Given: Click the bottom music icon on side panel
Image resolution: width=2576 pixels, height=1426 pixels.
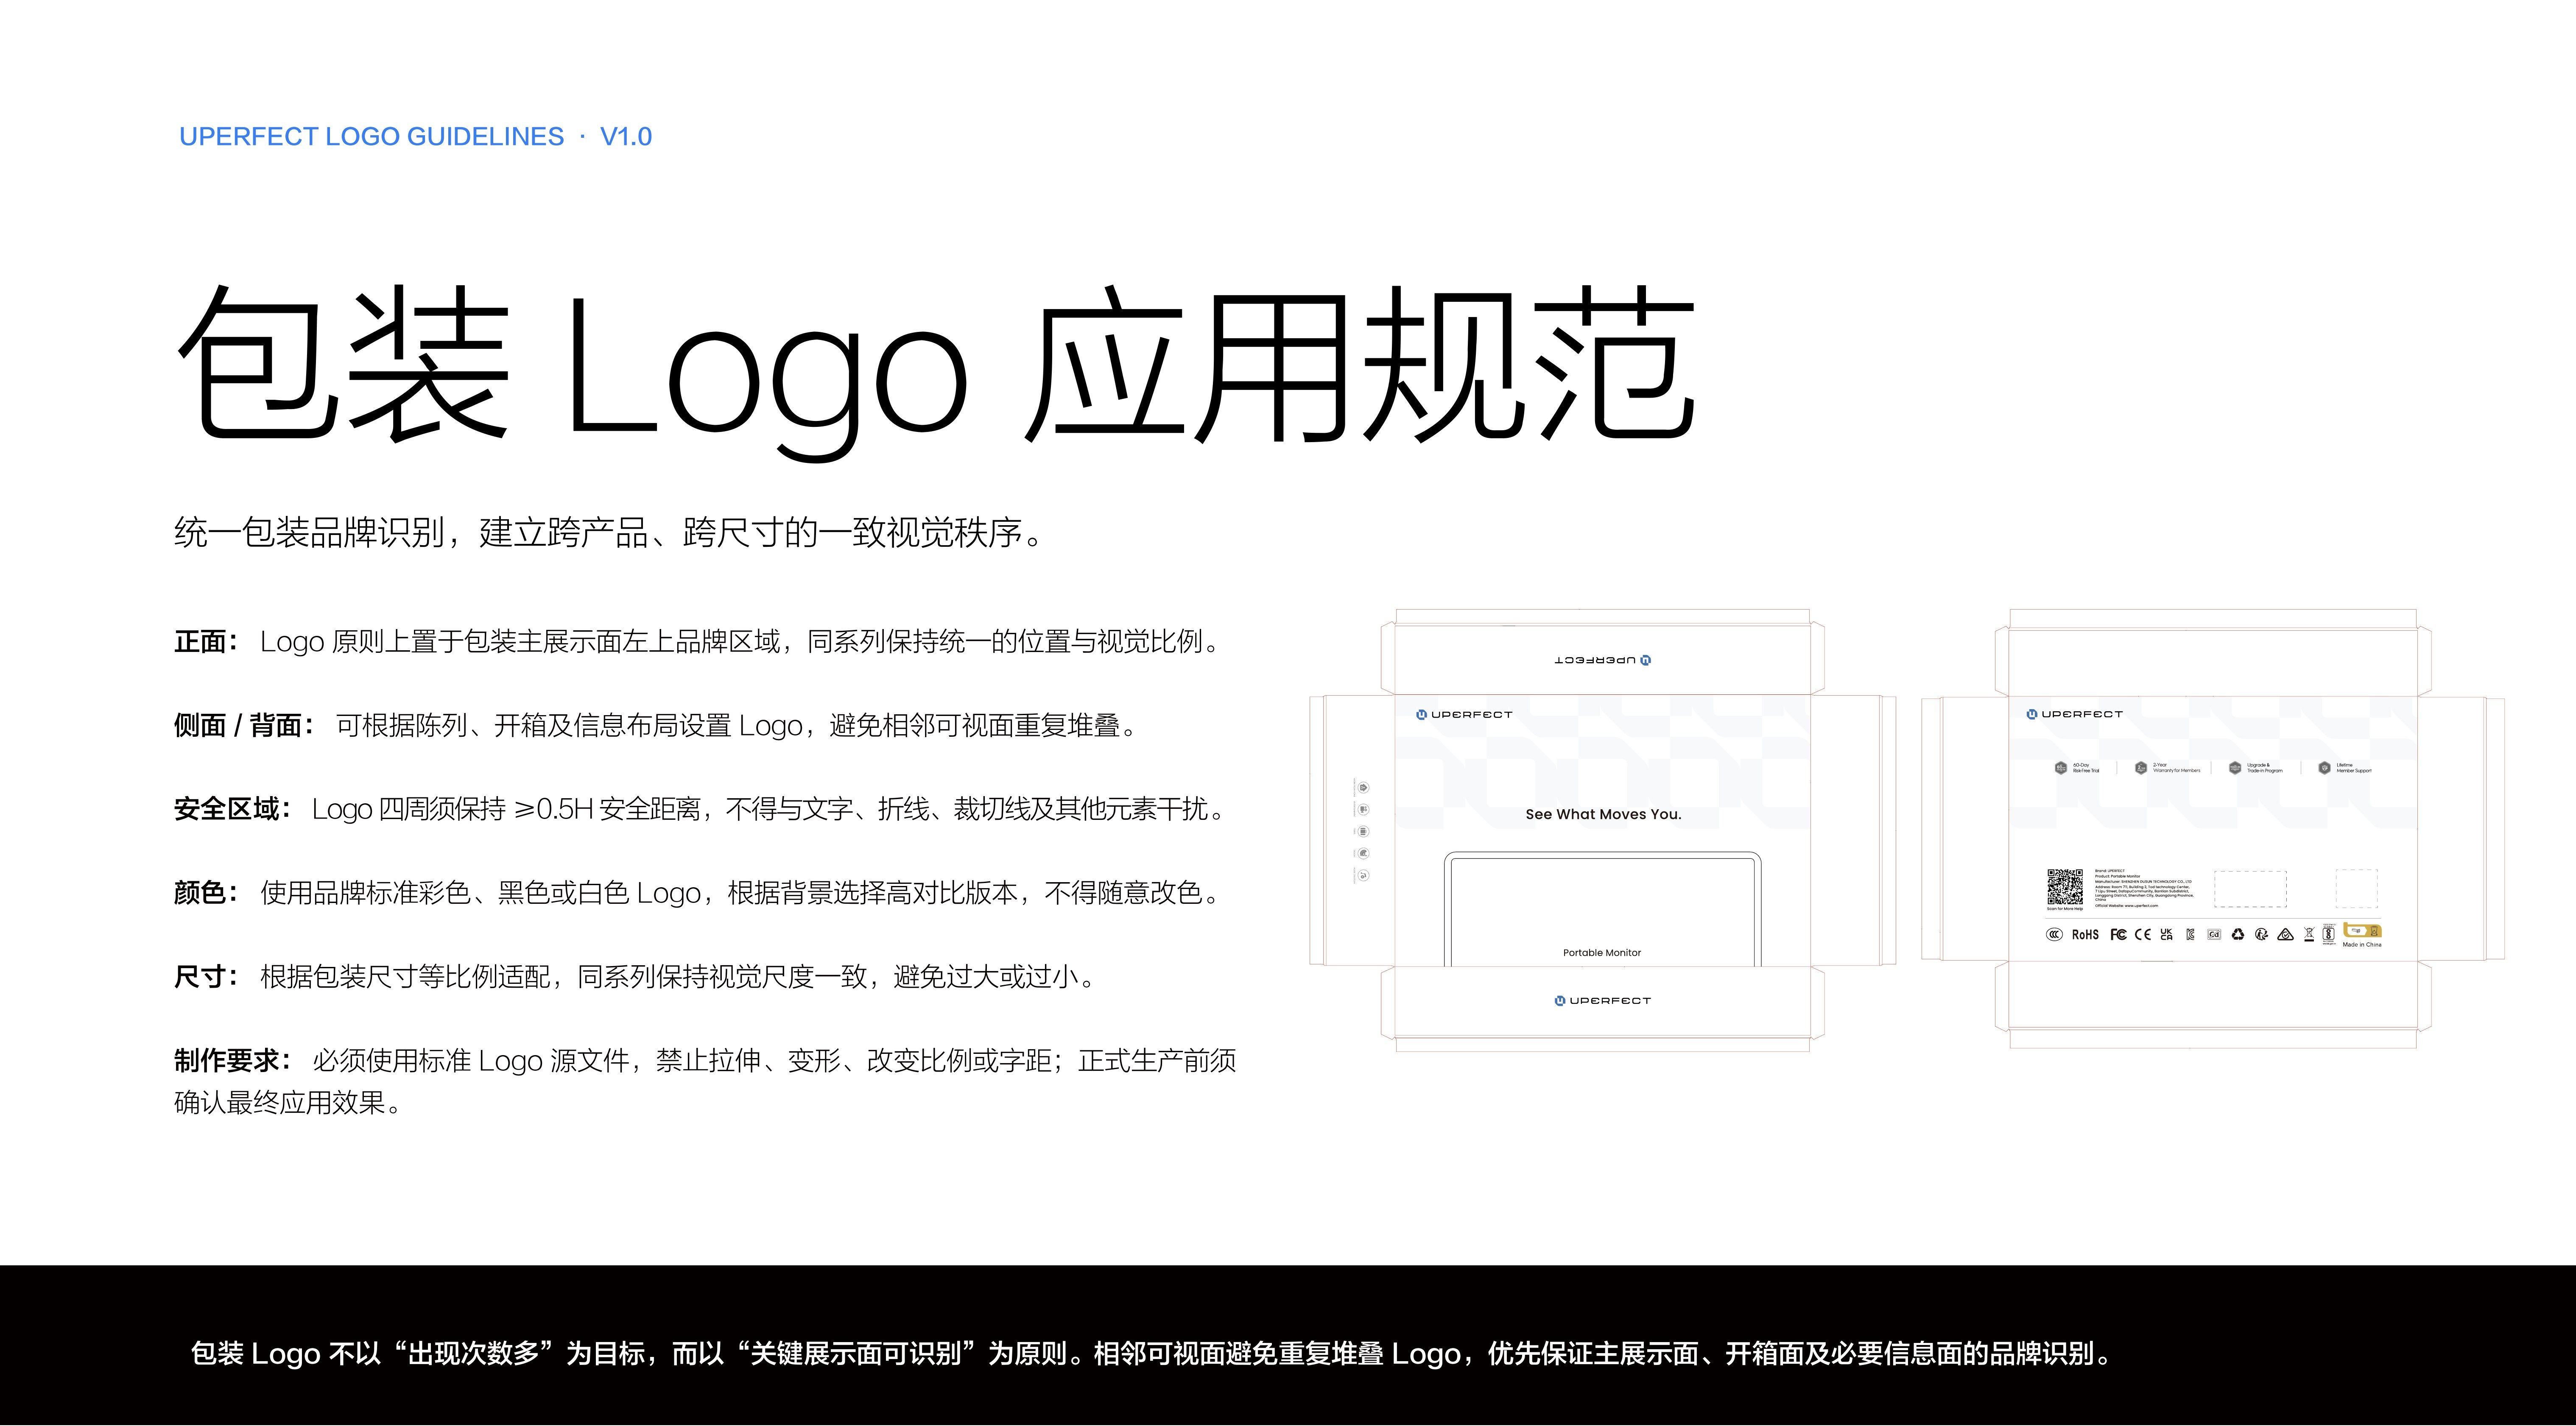Looking at the screenshot, I should 1364,875.
